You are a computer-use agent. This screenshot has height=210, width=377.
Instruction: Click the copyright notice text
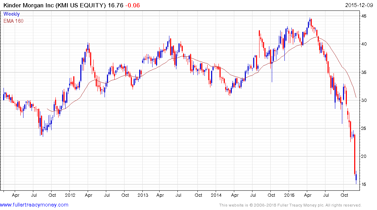(290, 205)
